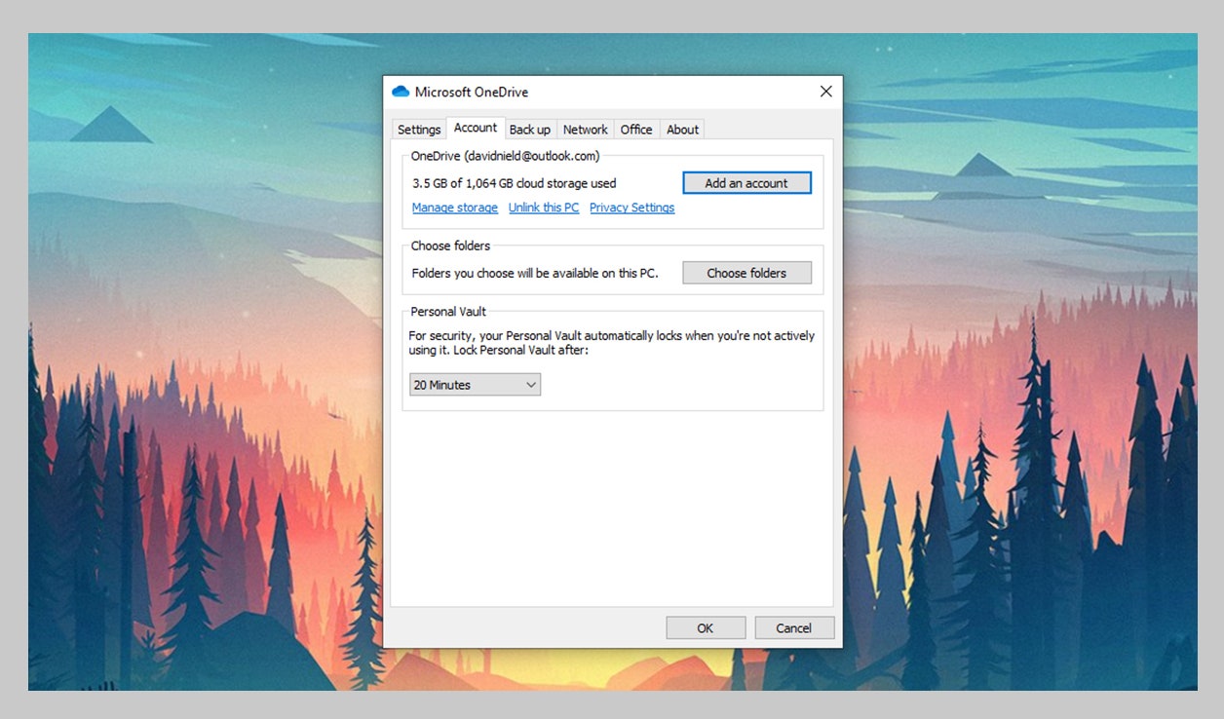This screenshot has height=719, width=1224.
Task: Click the 'Folders you choose will be available' text
Action: tap(535, 274)
